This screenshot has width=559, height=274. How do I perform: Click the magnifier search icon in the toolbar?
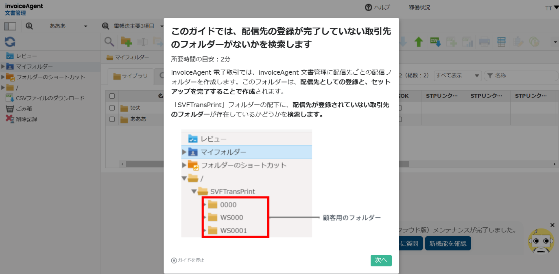(109, 41)
